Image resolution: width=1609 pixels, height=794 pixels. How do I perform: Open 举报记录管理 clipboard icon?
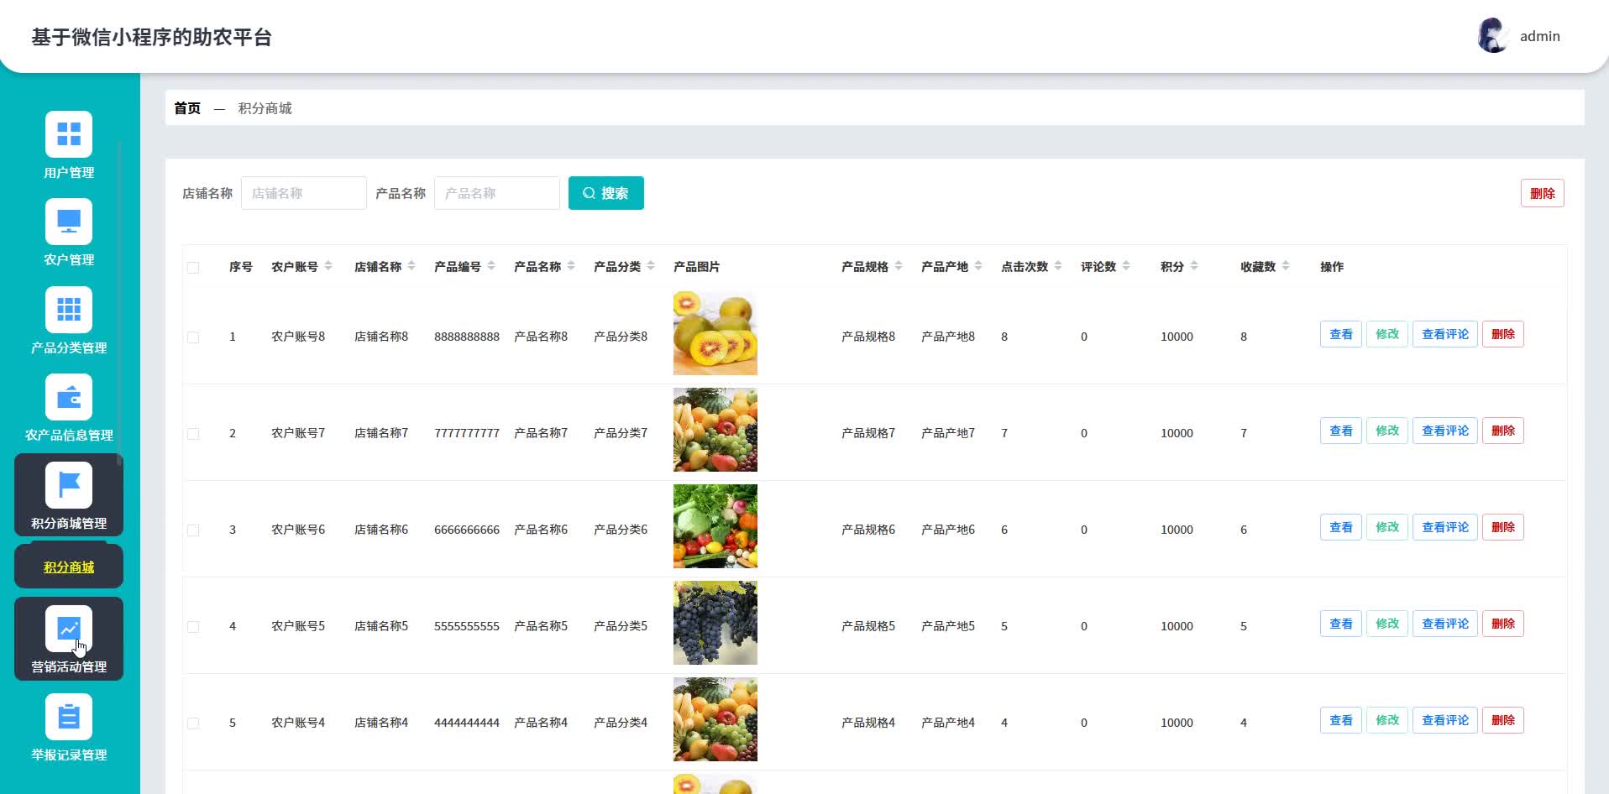click(x=69, y=717)
